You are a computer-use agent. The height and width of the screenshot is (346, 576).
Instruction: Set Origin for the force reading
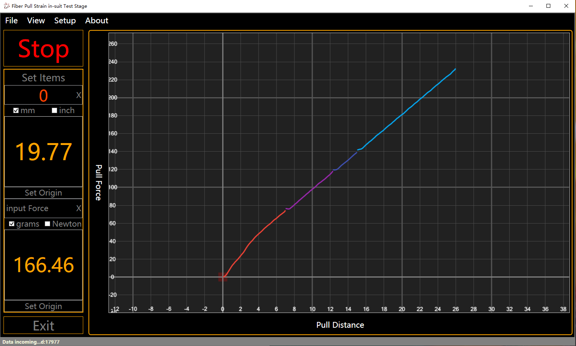pos(44,306)
